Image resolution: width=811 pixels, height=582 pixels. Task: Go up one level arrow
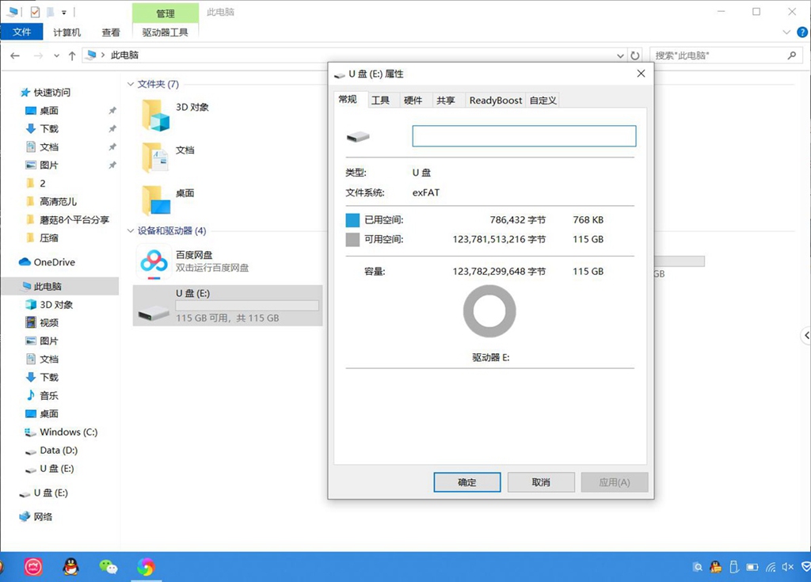tap(72, 55)
